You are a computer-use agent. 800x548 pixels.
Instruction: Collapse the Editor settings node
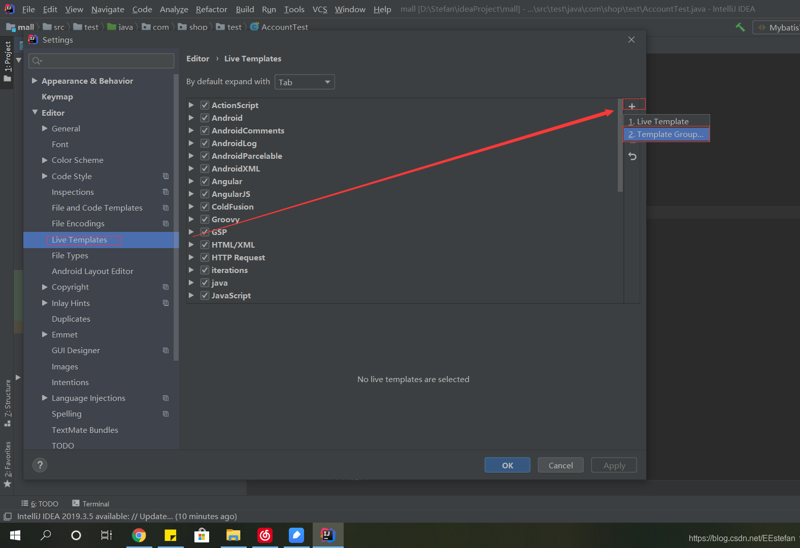35,113
